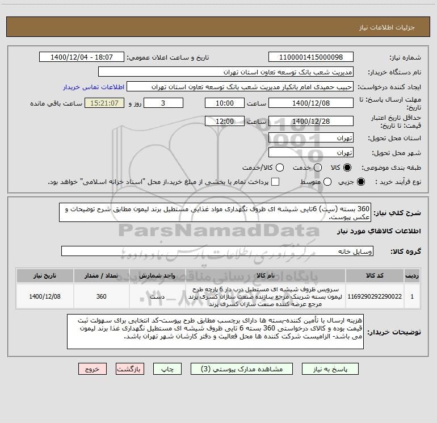Click the ردیف column header
This screenshot has height=423, width=437.
click(412, 275)
